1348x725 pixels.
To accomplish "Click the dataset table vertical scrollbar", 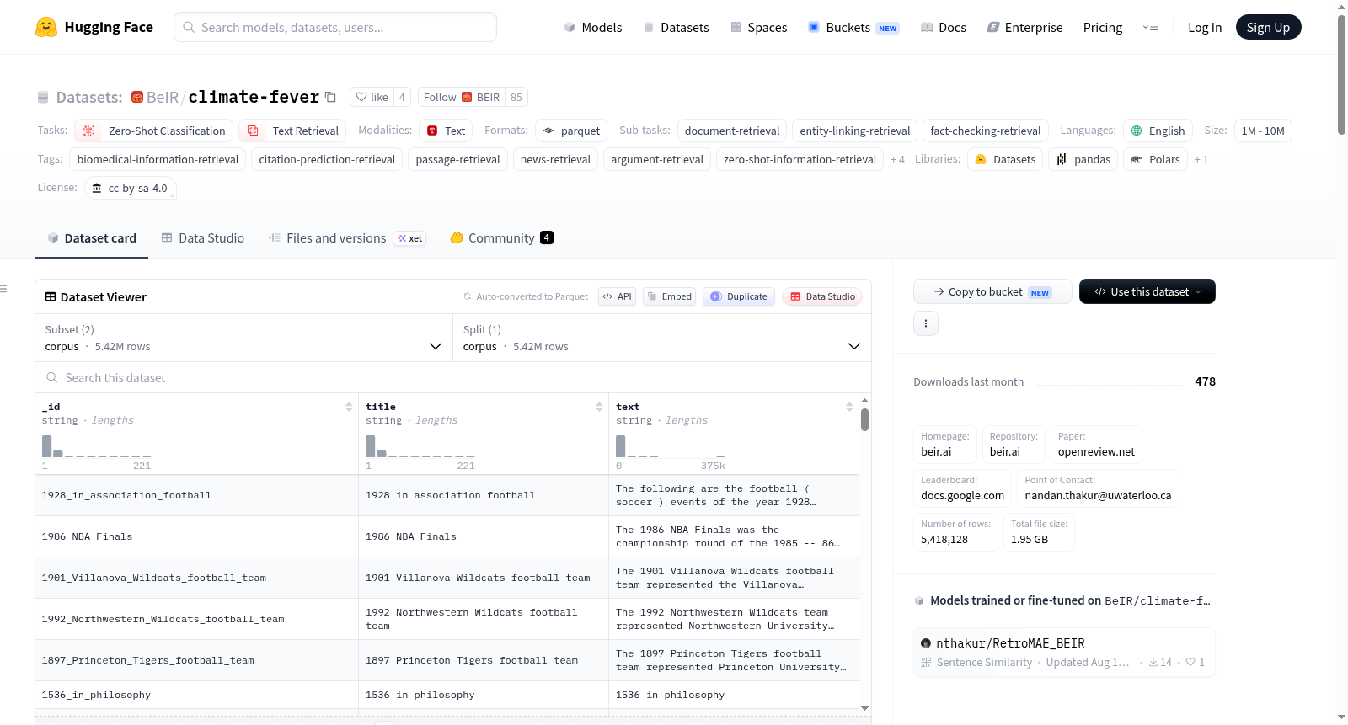I will coord(864,419).
